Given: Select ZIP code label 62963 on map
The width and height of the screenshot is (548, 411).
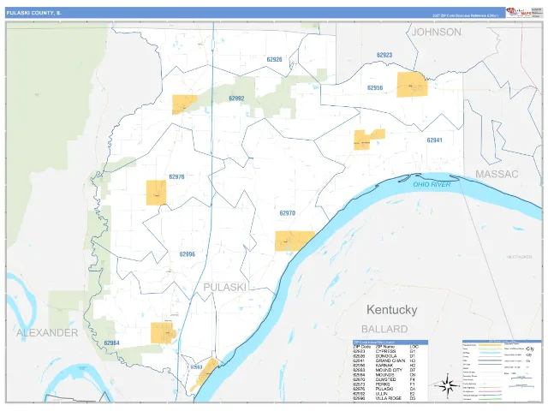Looking at the screenshot, I should click(x=196, y=367).
